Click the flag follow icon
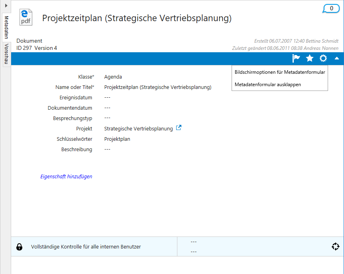Viewport: 344px width, 274px height. coord(296,59)
